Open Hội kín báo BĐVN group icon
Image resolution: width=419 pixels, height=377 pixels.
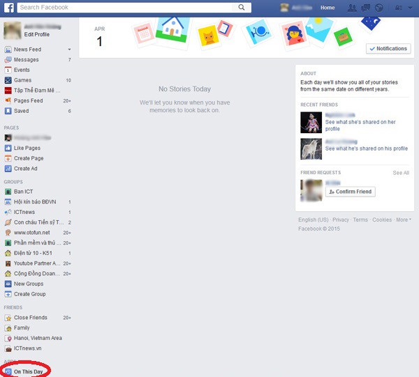[8, 202]
